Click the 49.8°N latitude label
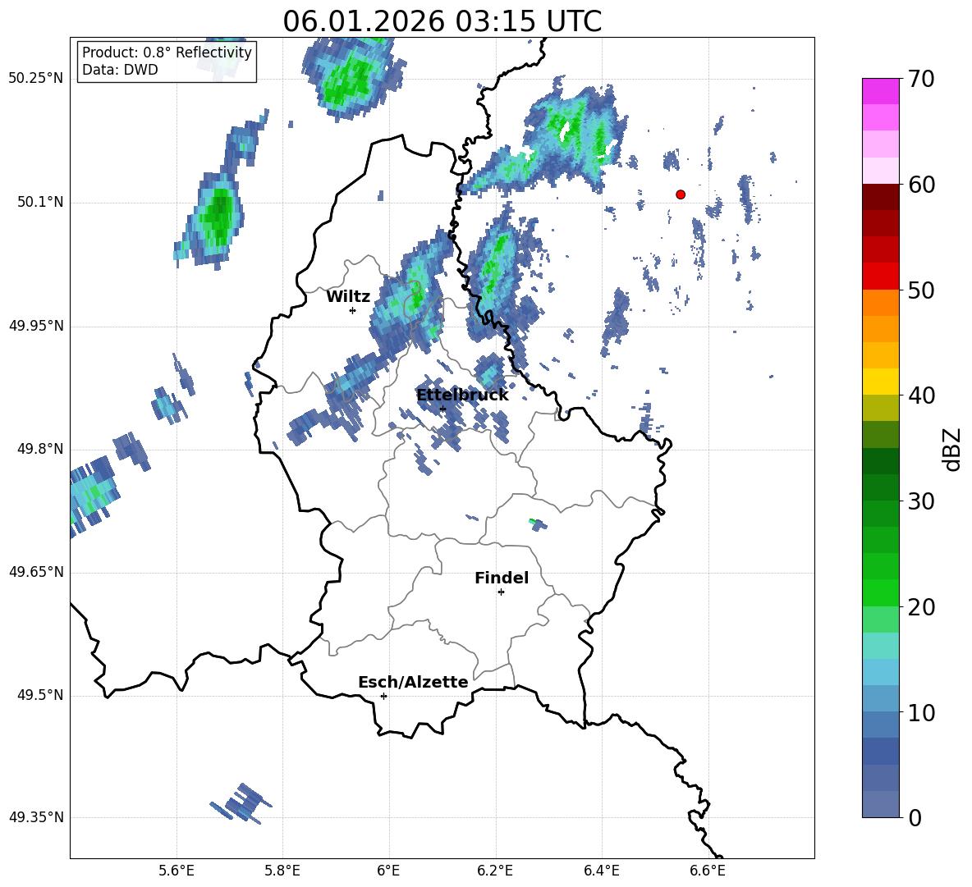Image resolution: width=972 pixels, height=887 pixels. (x=40, y=449)
